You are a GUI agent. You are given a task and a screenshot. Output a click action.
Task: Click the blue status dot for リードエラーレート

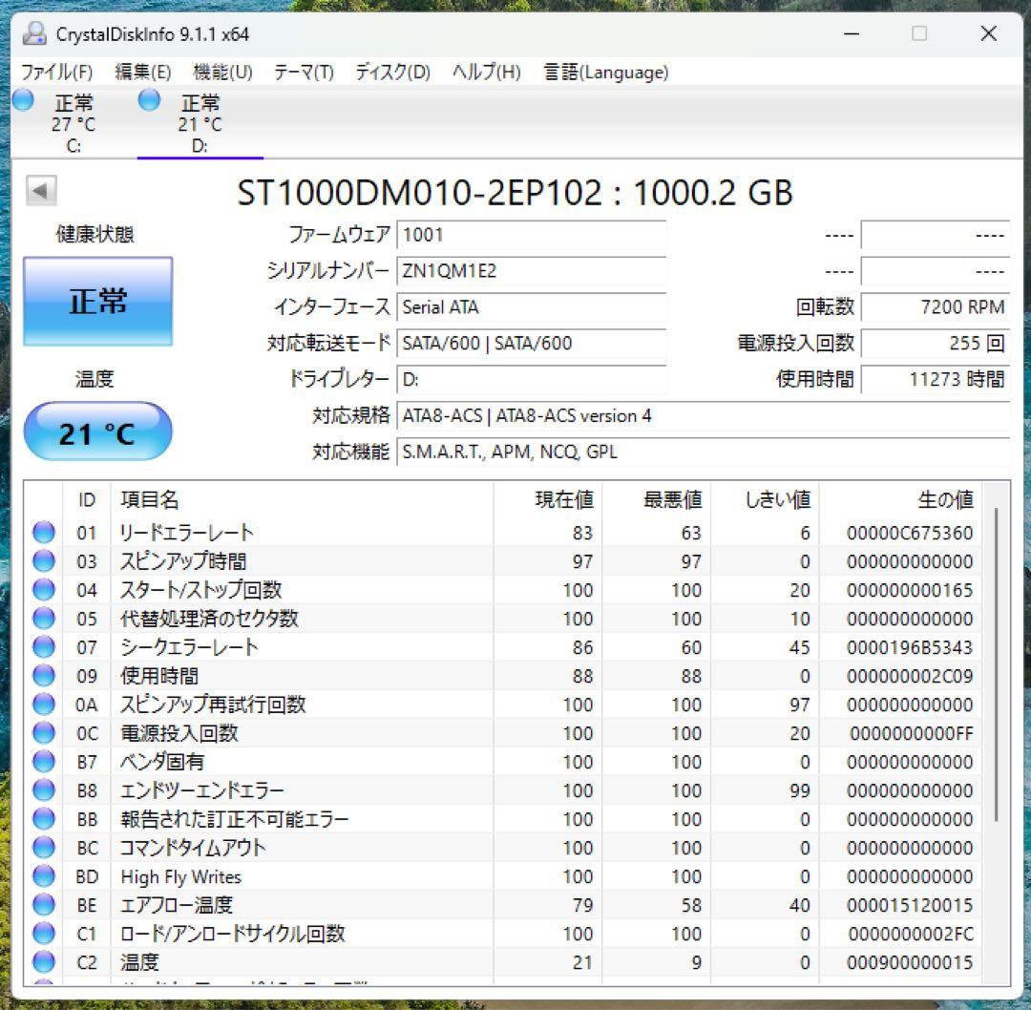click(43, 532)
